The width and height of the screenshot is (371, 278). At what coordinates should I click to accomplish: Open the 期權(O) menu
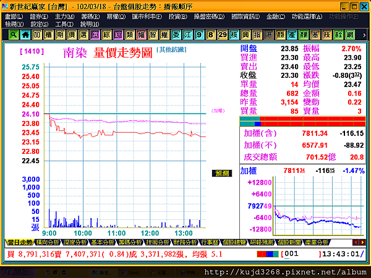point(116,17)
